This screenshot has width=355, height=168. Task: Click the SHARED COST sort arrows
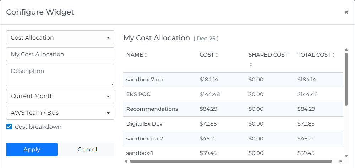pyautogui.click(x=251, y=64)
